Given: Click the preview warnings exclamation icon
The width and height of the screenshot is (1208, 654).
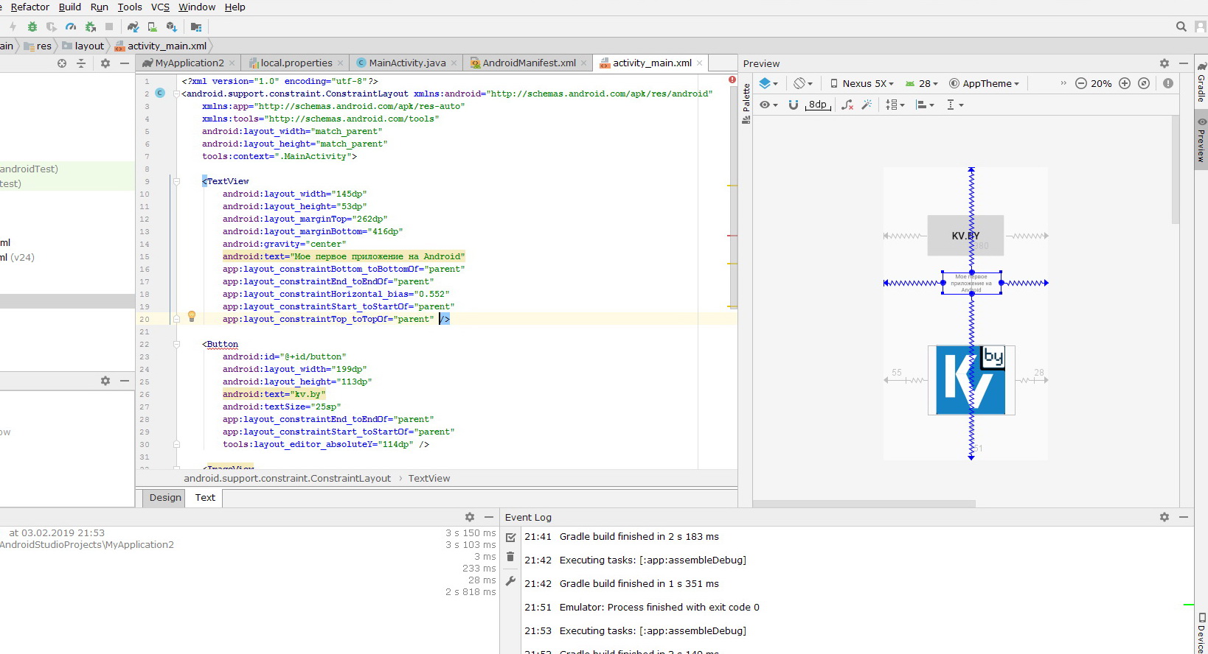Looking at the screenshot, I should point(1168,83).
